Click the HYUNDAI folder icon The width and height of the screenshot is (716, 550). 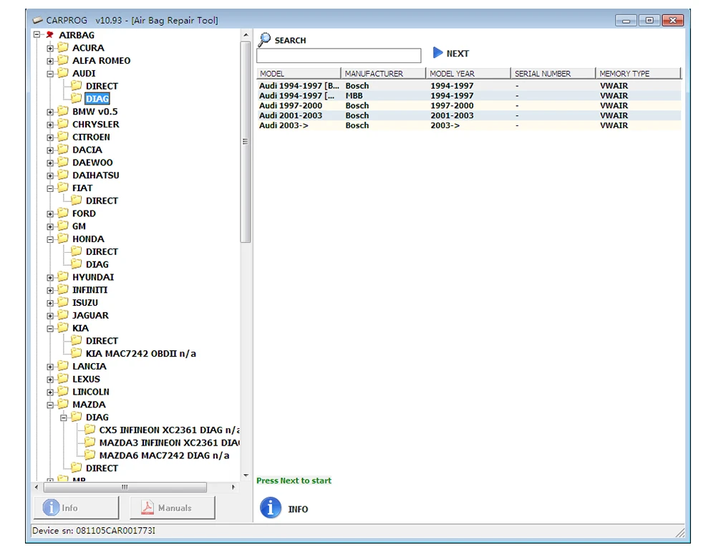coord(63,277)
